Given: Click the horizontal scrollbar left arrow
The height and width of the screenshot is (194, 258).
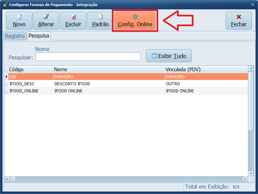Looking at the screenshot, I should (7, 179).
